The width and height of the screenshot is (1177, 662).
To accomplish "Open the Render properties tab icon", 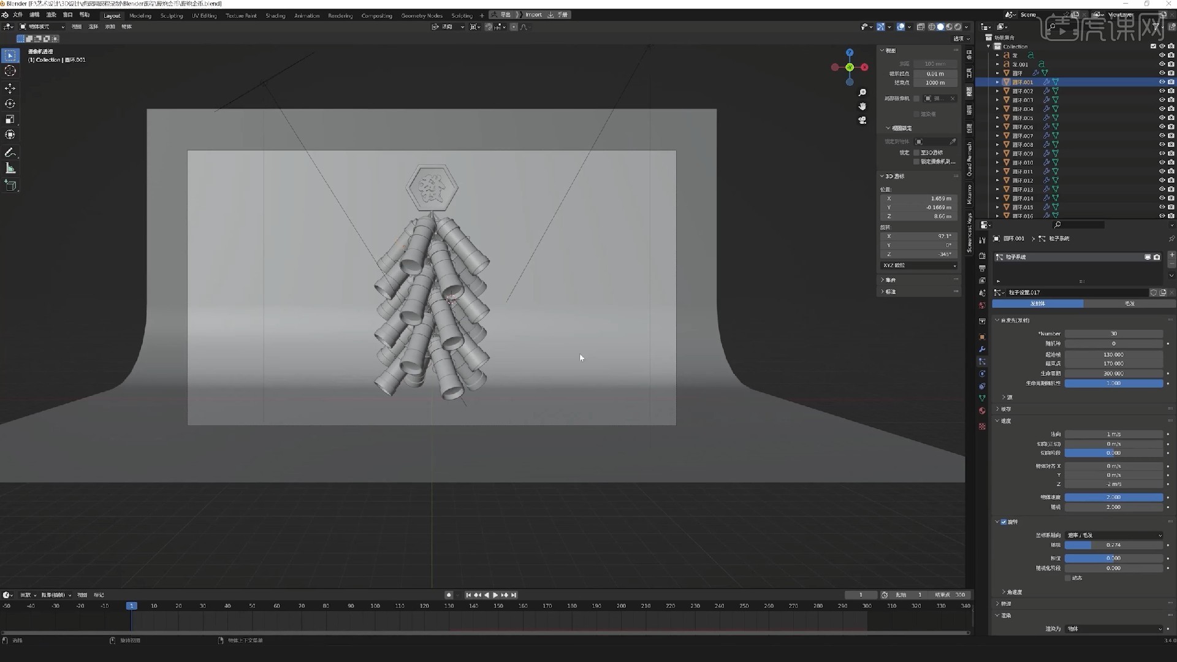I will (982, 256).
